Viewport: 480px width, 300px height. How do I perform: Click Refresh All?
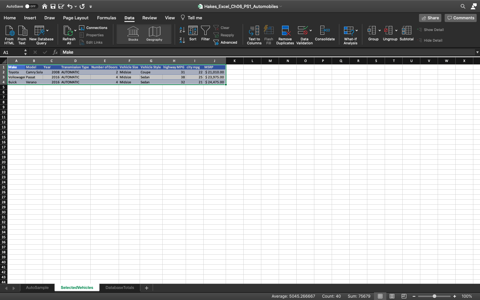[x=69, y=35]
